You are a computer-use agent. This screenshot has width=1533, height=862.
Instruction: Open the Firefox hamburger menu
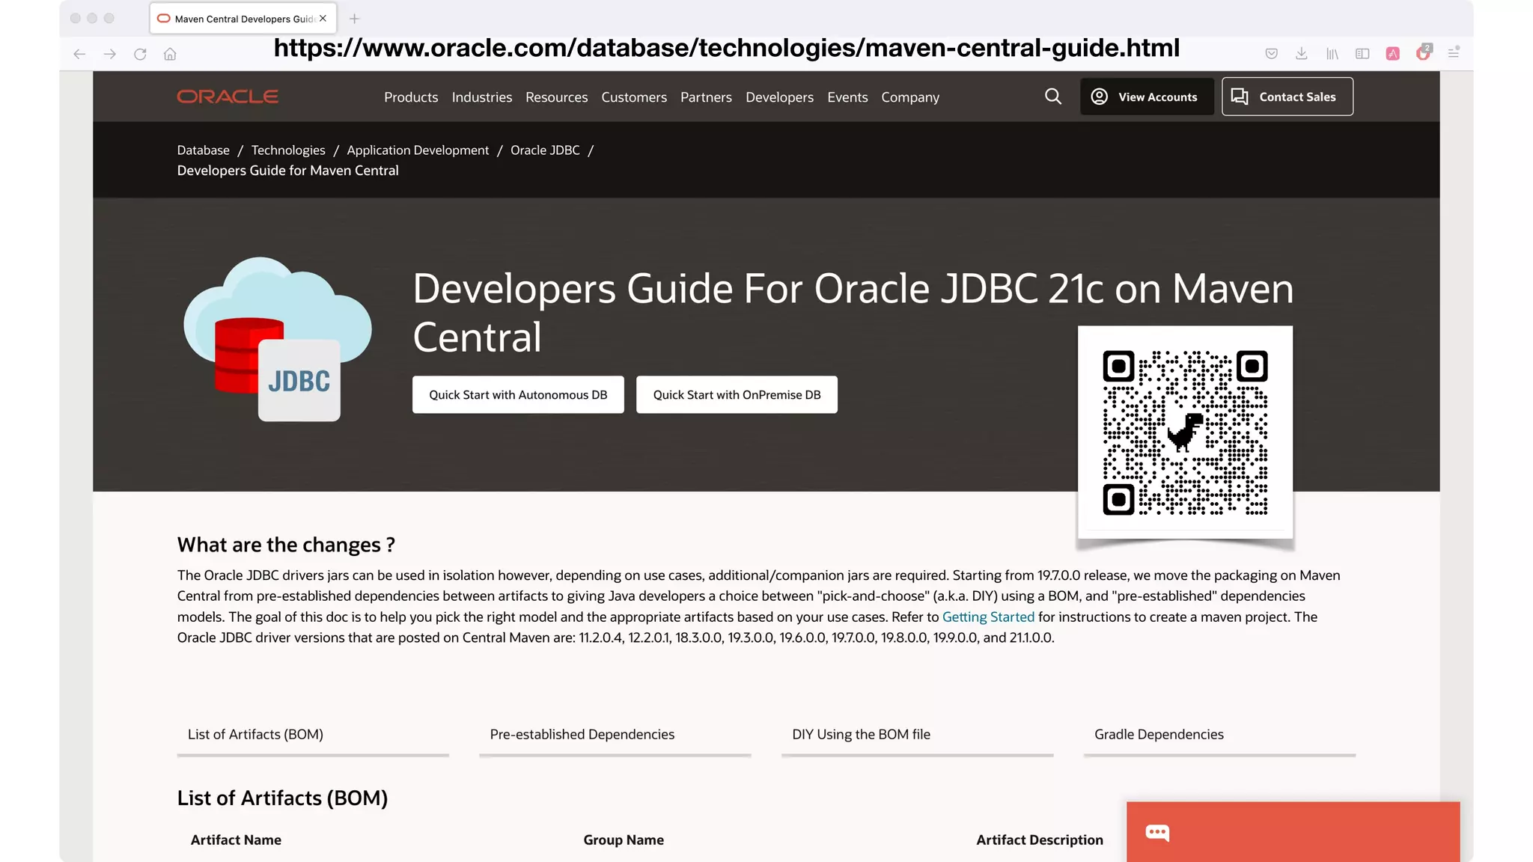[1453, 53]
